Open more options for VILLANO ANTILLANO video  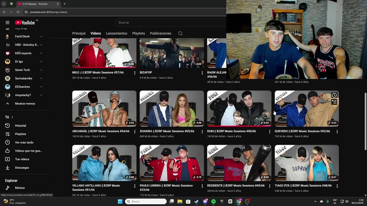134,186
